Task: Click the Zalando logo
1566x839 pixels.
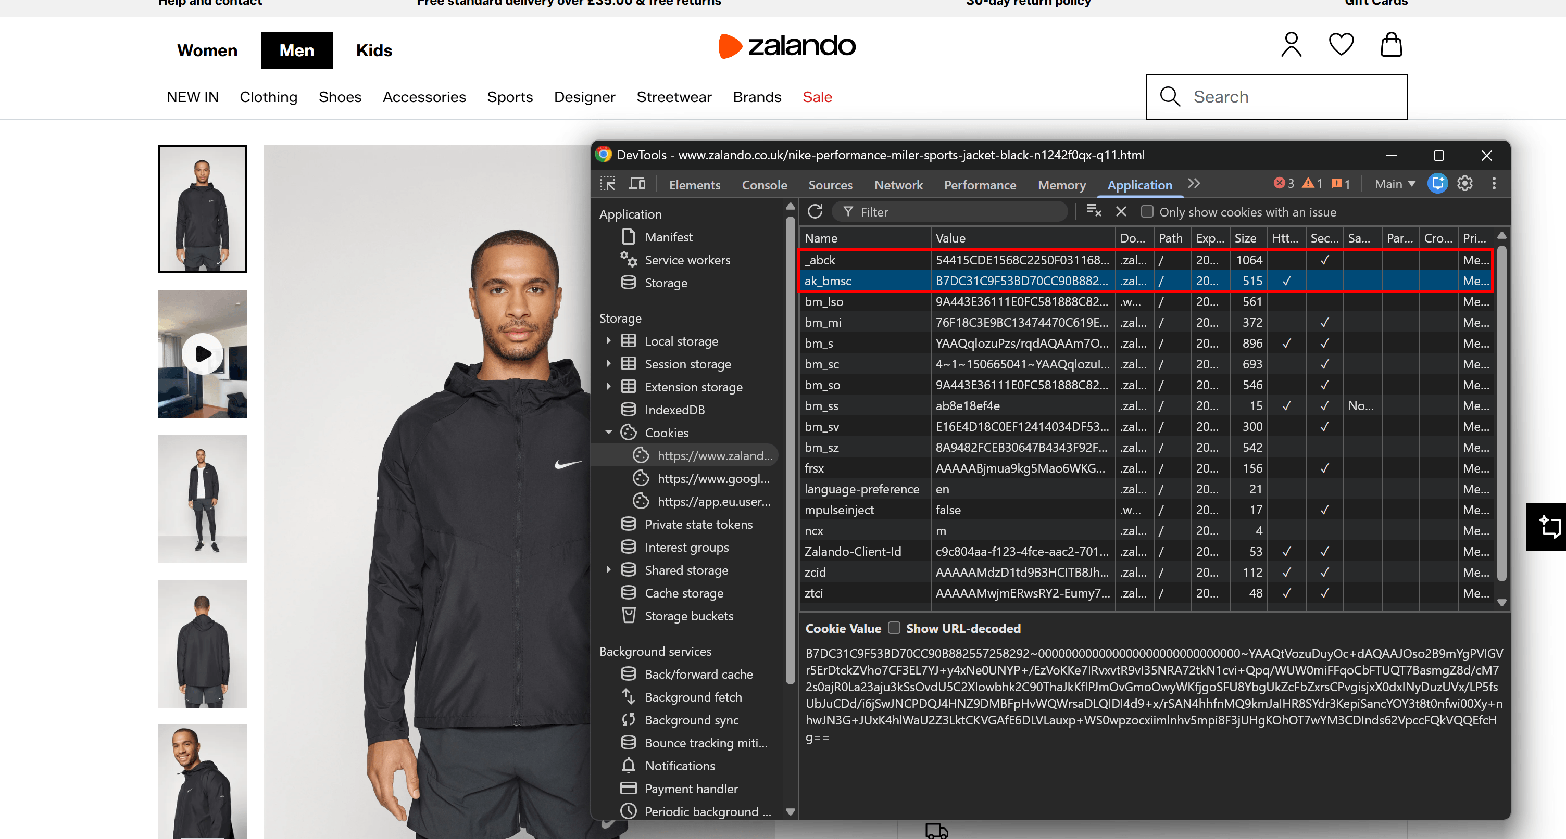Action: [x=787, y=46]
